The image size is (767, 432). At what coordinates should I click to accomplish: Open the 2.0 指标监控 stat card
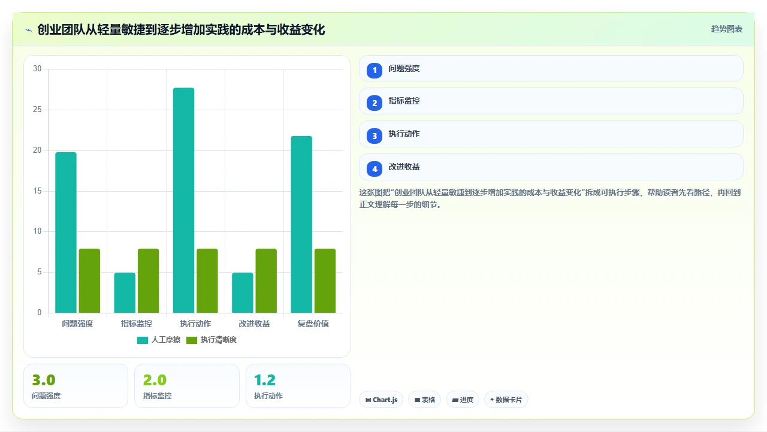187,386
